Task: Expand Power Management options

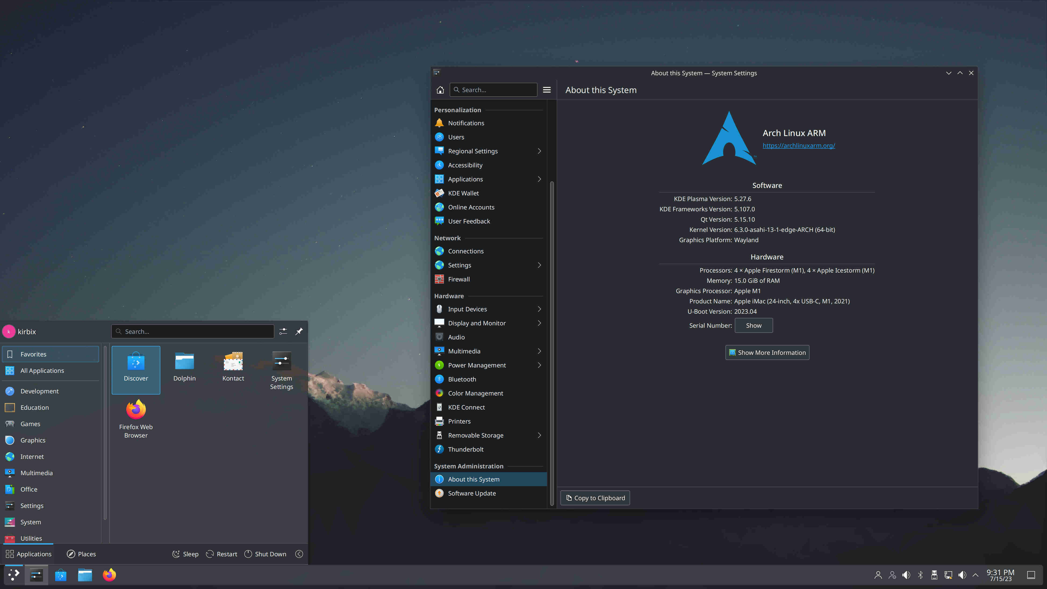Action: (539, 365)
